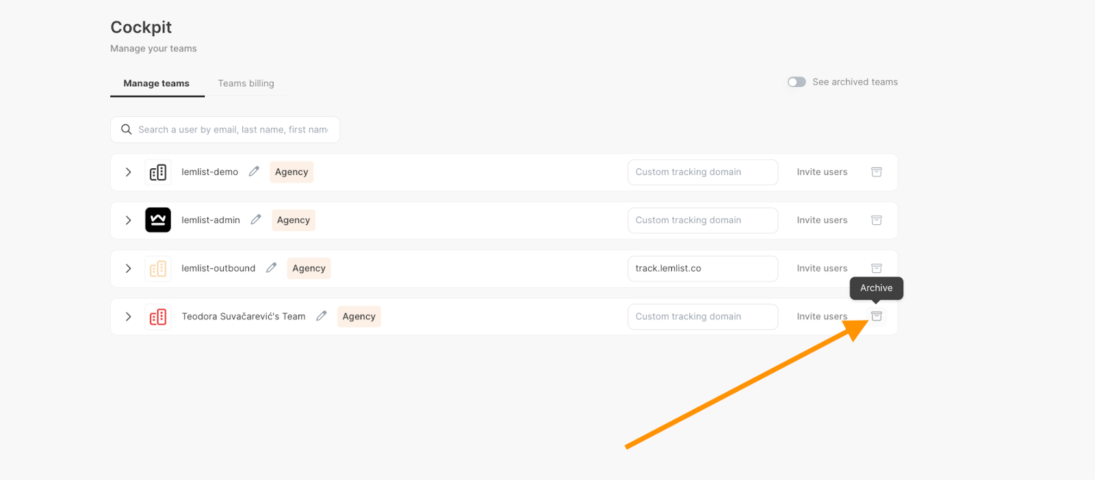Edit the lemlist-admin team name
This screenshot has height=480, width=1095.
tap(256, 219)
